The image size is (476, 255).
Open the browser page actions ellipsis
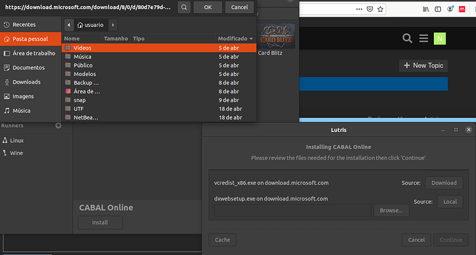[x=359, y=9]
